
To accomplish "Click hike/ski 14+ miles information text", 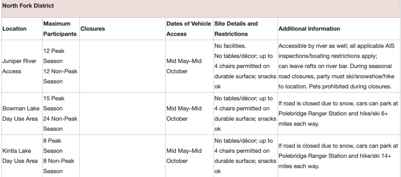I will [338, 156].
